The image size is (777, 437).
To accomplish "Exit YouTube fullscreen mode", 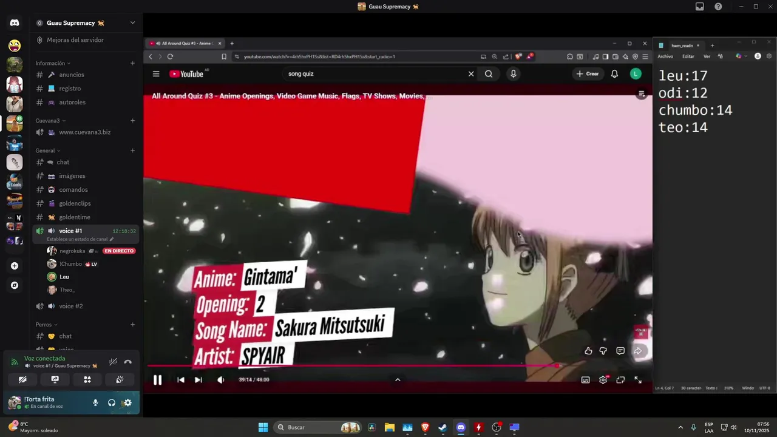I will pyautogui.click(x=638, y=380).
